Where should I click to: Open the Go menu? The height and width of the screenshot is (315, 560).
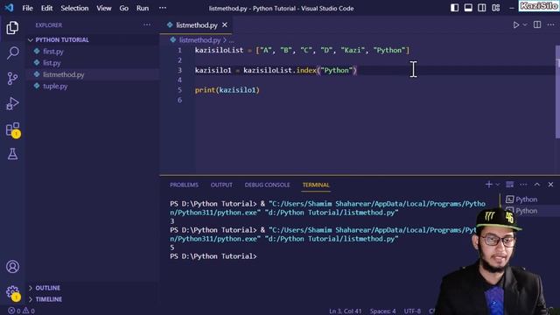[124, 8]
